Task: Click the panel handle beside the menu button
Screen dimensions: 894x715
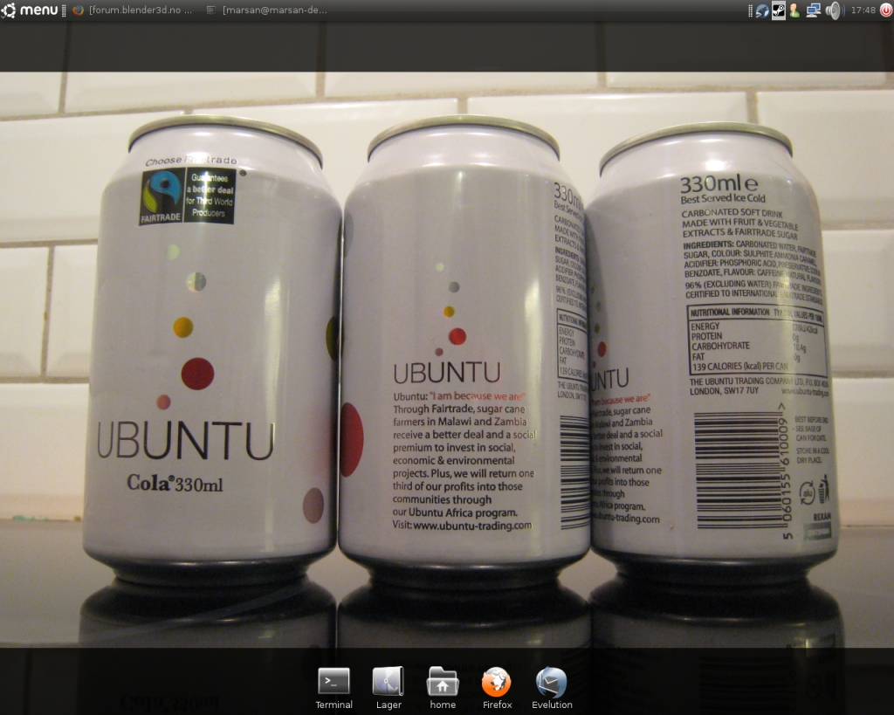Action: tap(64, 10)
